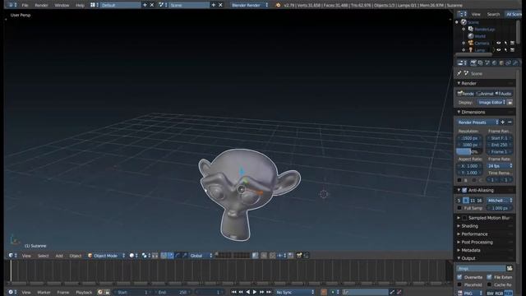This screenshot has height=296, width=526.
Task: Click the timeline Start frame field
Action: 132,293
